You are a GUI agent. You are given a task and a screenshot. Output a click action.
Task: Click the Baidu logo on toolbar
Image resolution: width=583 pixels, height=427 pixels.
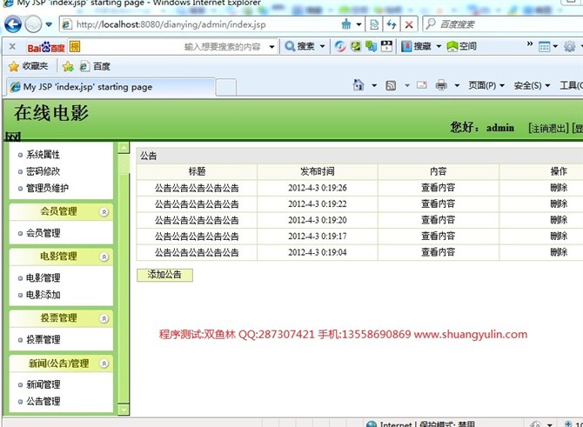point(46,47)
